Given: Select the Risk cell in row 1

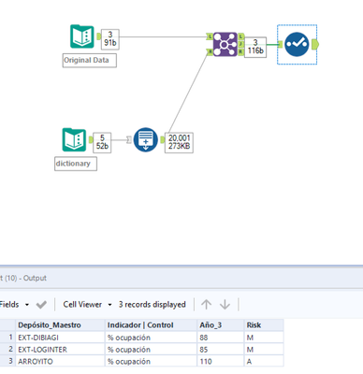Looking at the screenshot, I should 264,338.
